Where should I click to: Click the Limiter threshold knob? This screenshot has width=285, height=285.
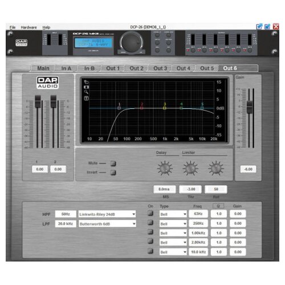190,168
